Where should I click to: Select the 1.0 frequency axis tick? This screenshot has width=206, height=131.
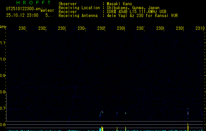click(3, 59)
